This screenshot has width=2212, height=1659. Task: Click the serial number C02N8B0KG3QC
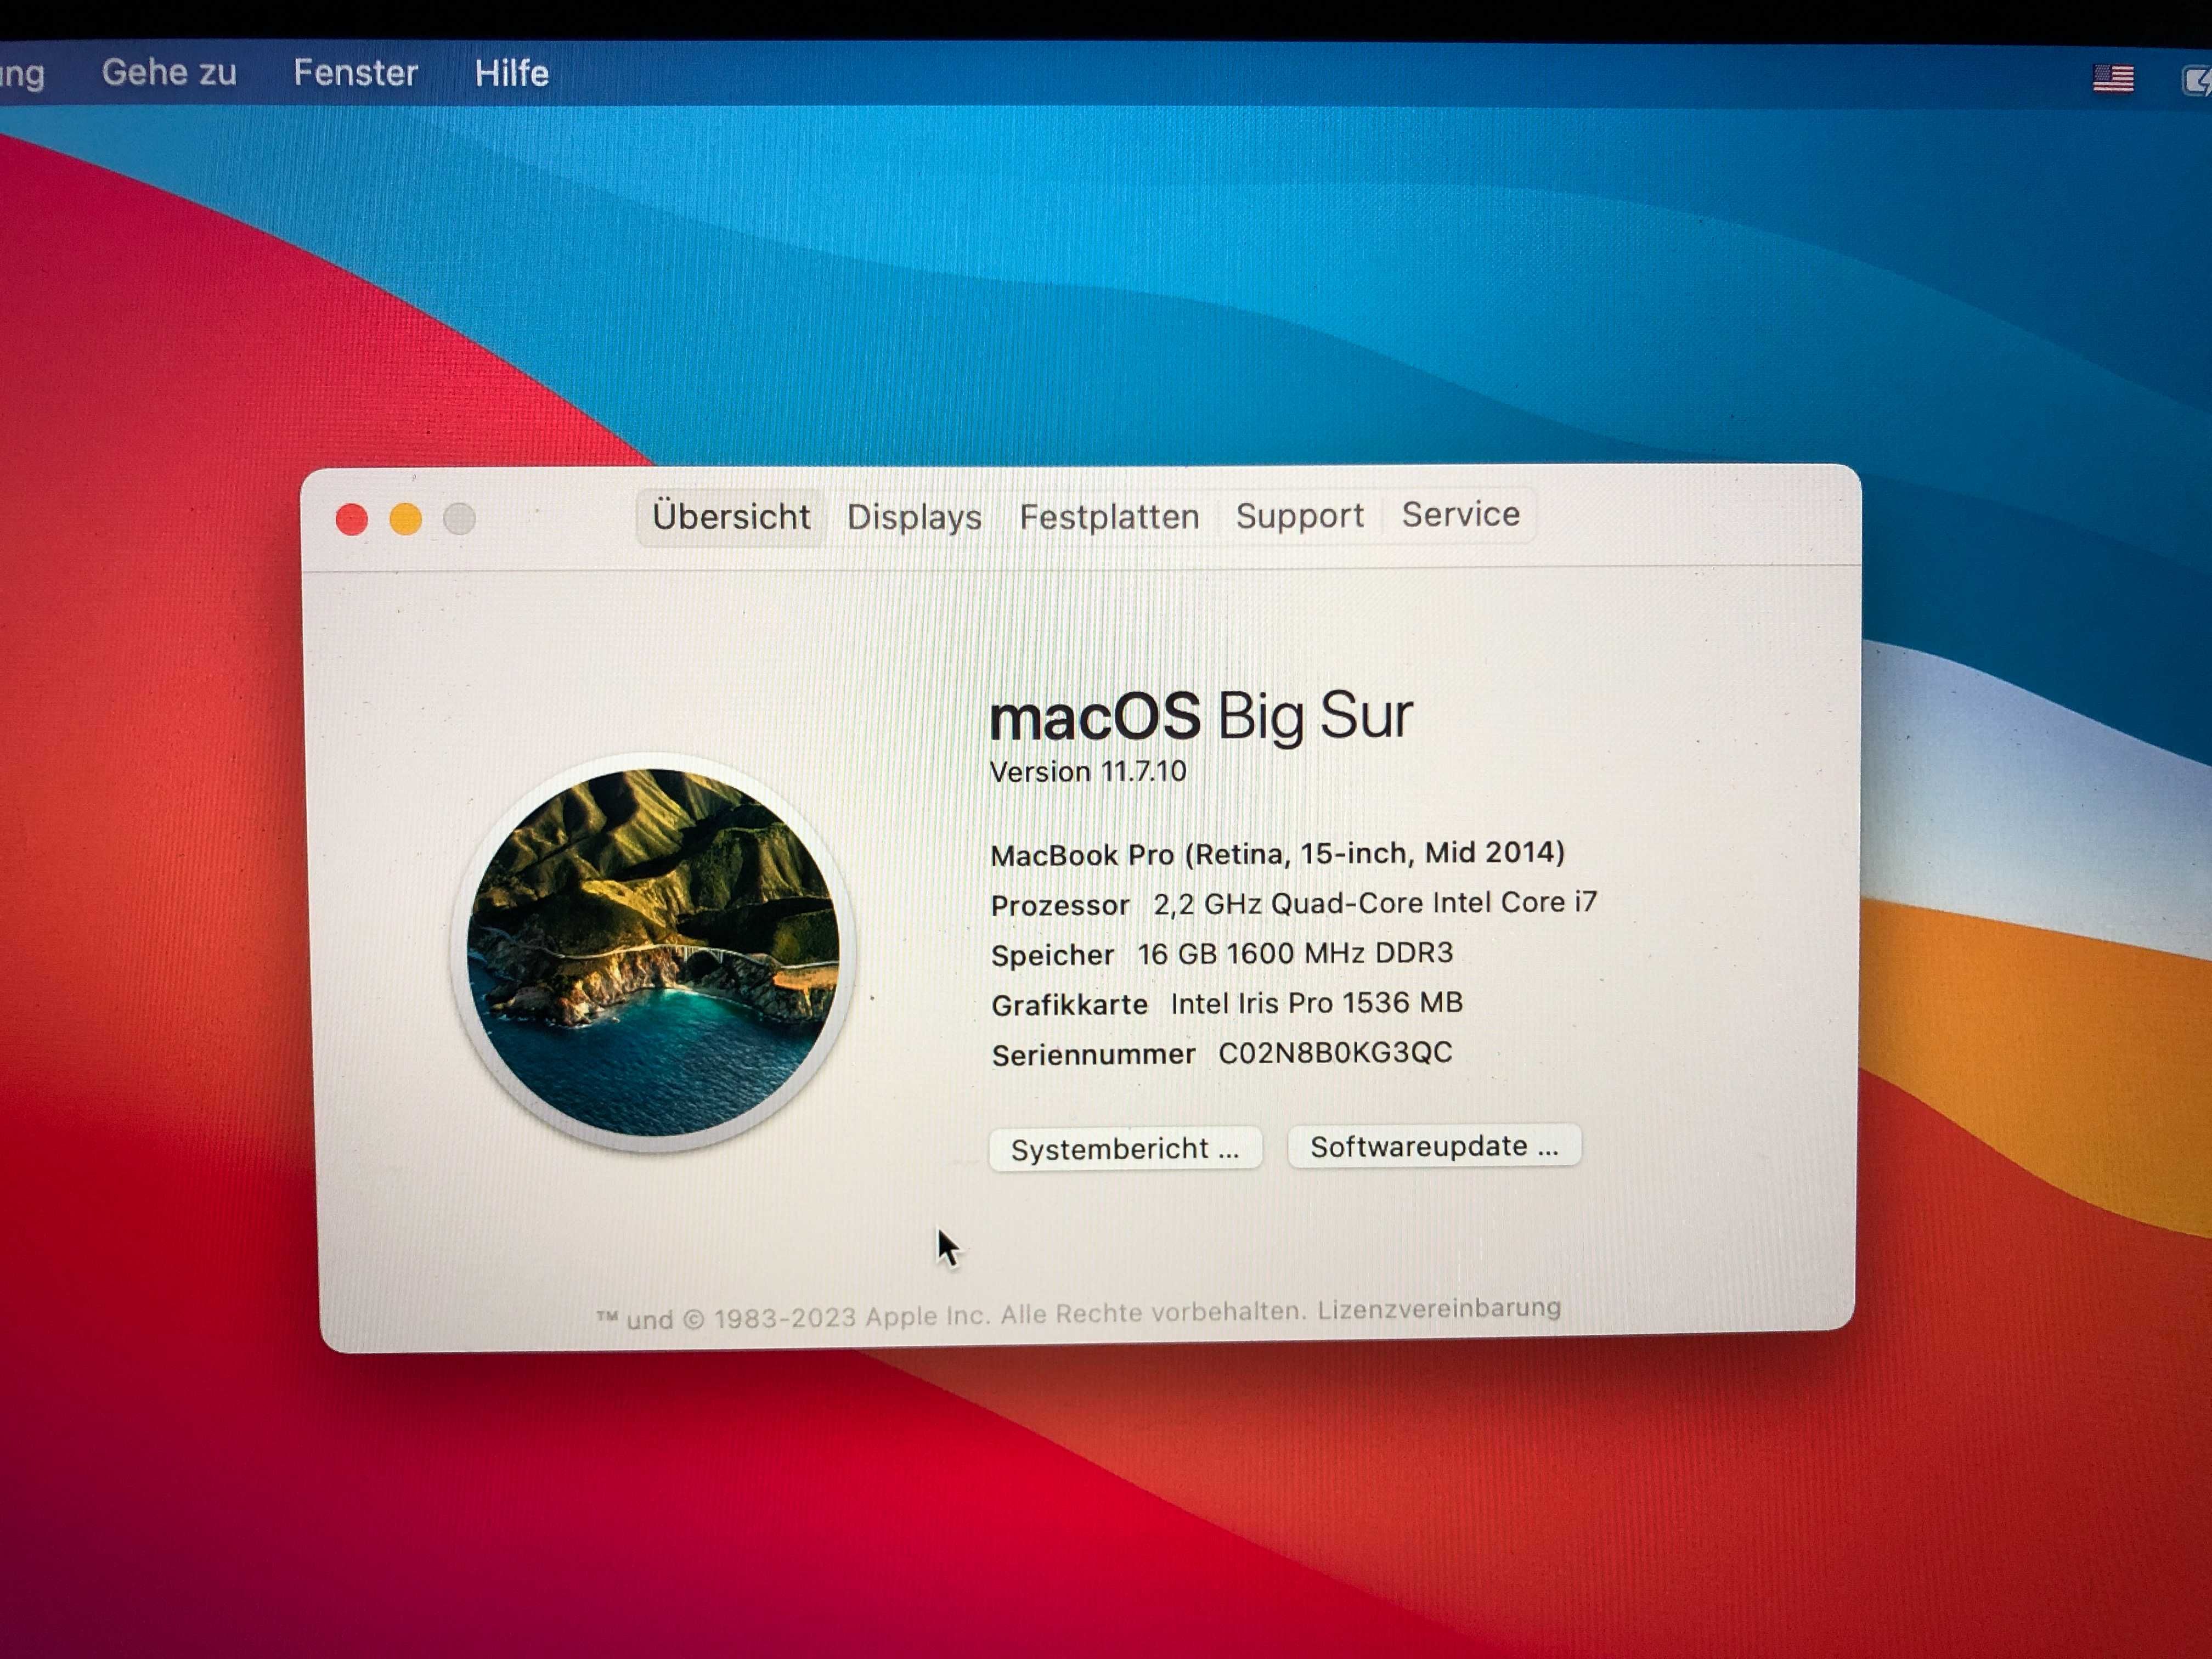click(1335, 1052)
